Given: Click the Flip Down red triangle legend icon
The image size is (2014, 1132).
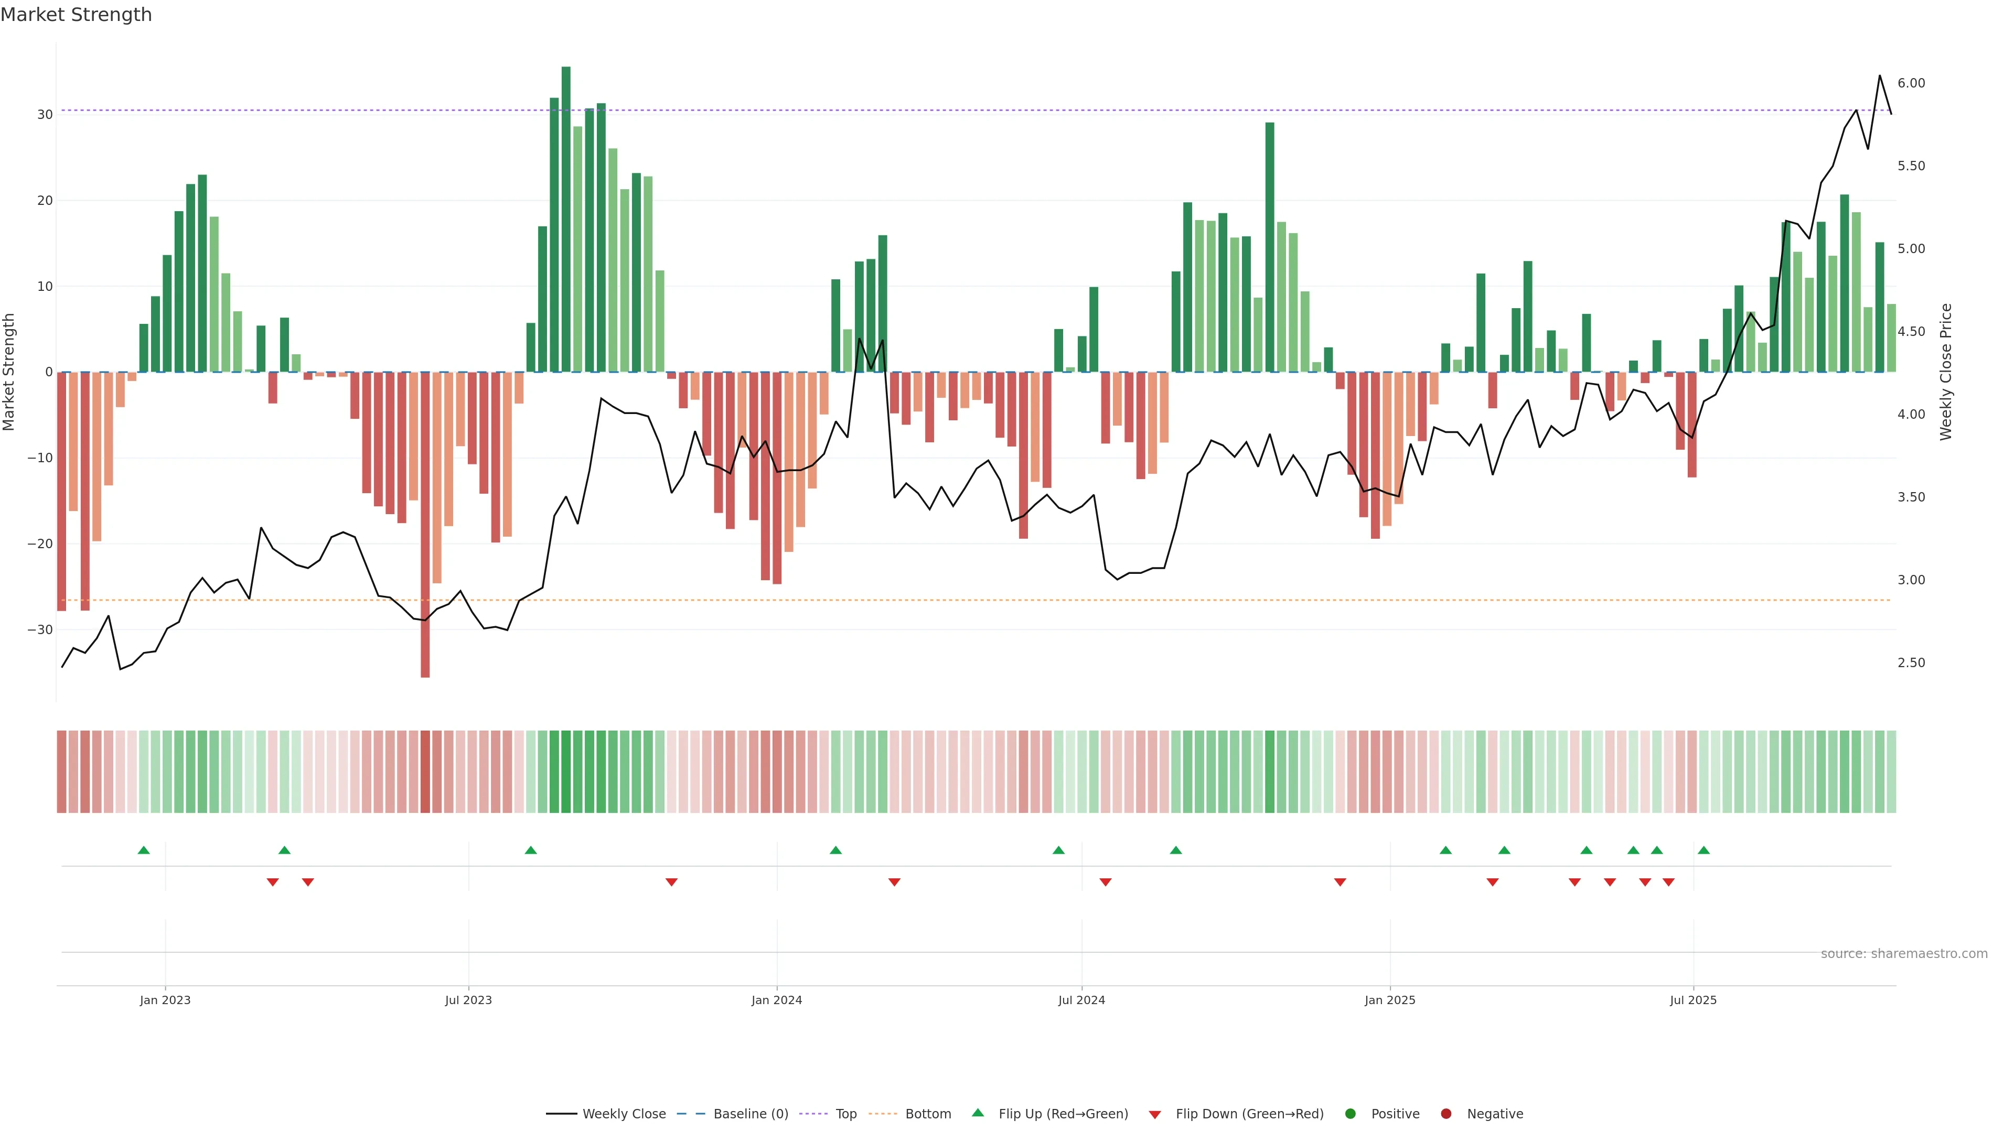Looking at the screenshot, I should [1155, 1115].
